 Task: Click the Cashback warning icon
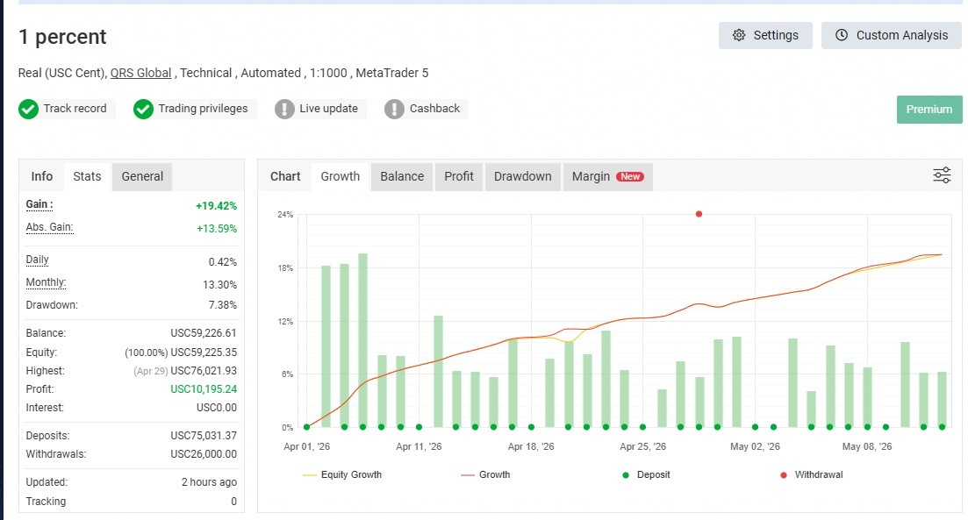coord(394,110)
